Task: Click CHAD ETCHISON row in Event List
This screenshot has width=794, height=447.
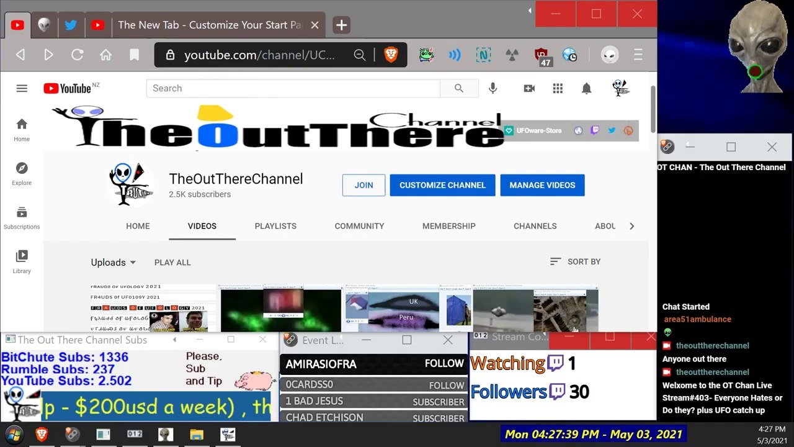Action: pos(375,417)
